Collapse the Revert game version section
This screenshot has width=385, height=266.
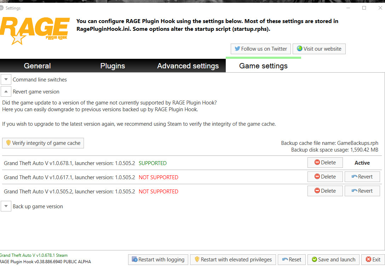[6, 91]
